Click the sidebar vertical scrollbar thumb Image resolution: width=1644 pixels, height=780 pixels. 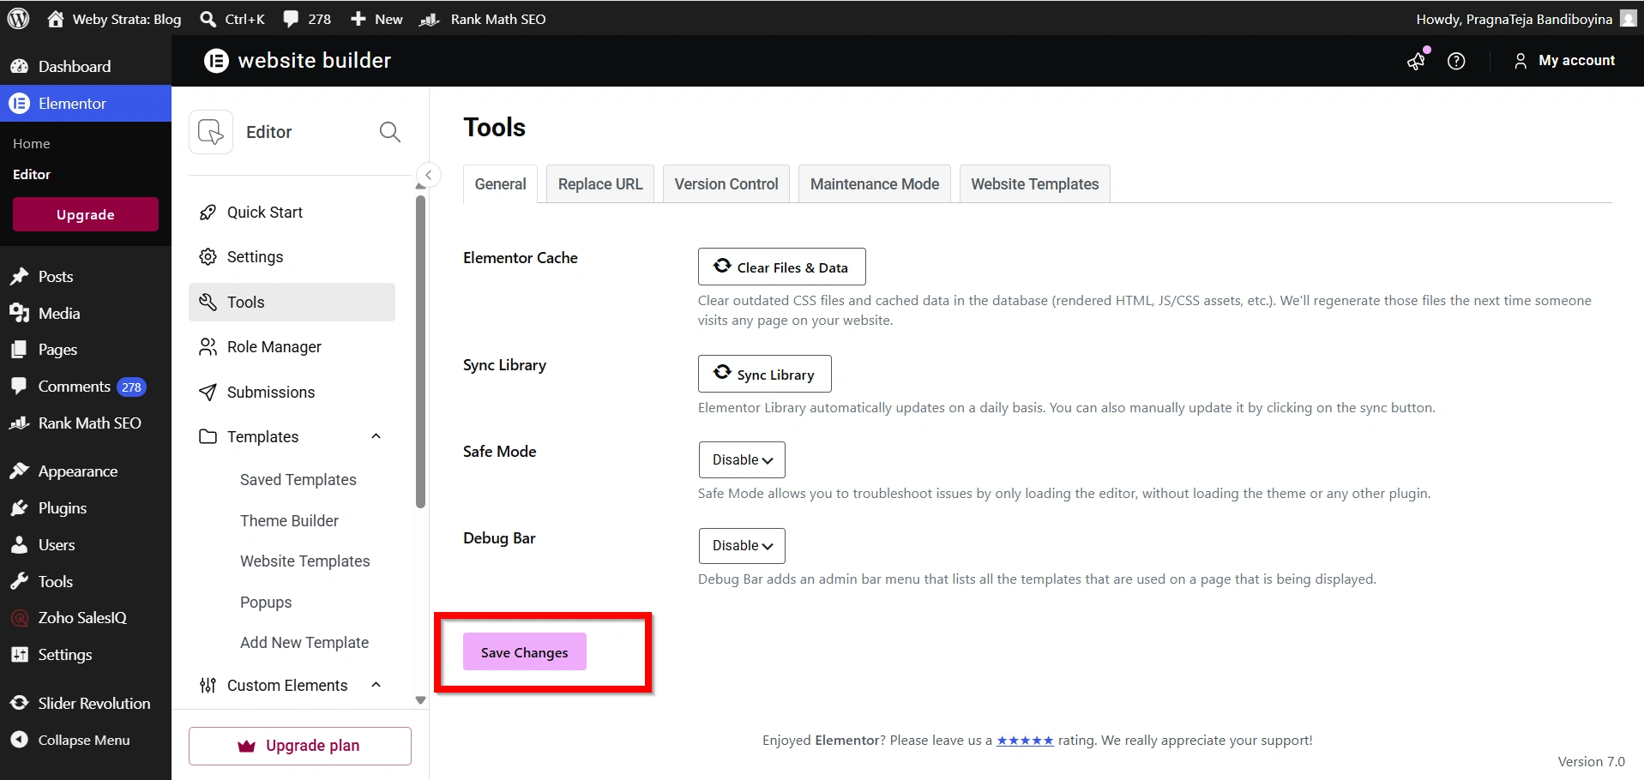[420, 351]
